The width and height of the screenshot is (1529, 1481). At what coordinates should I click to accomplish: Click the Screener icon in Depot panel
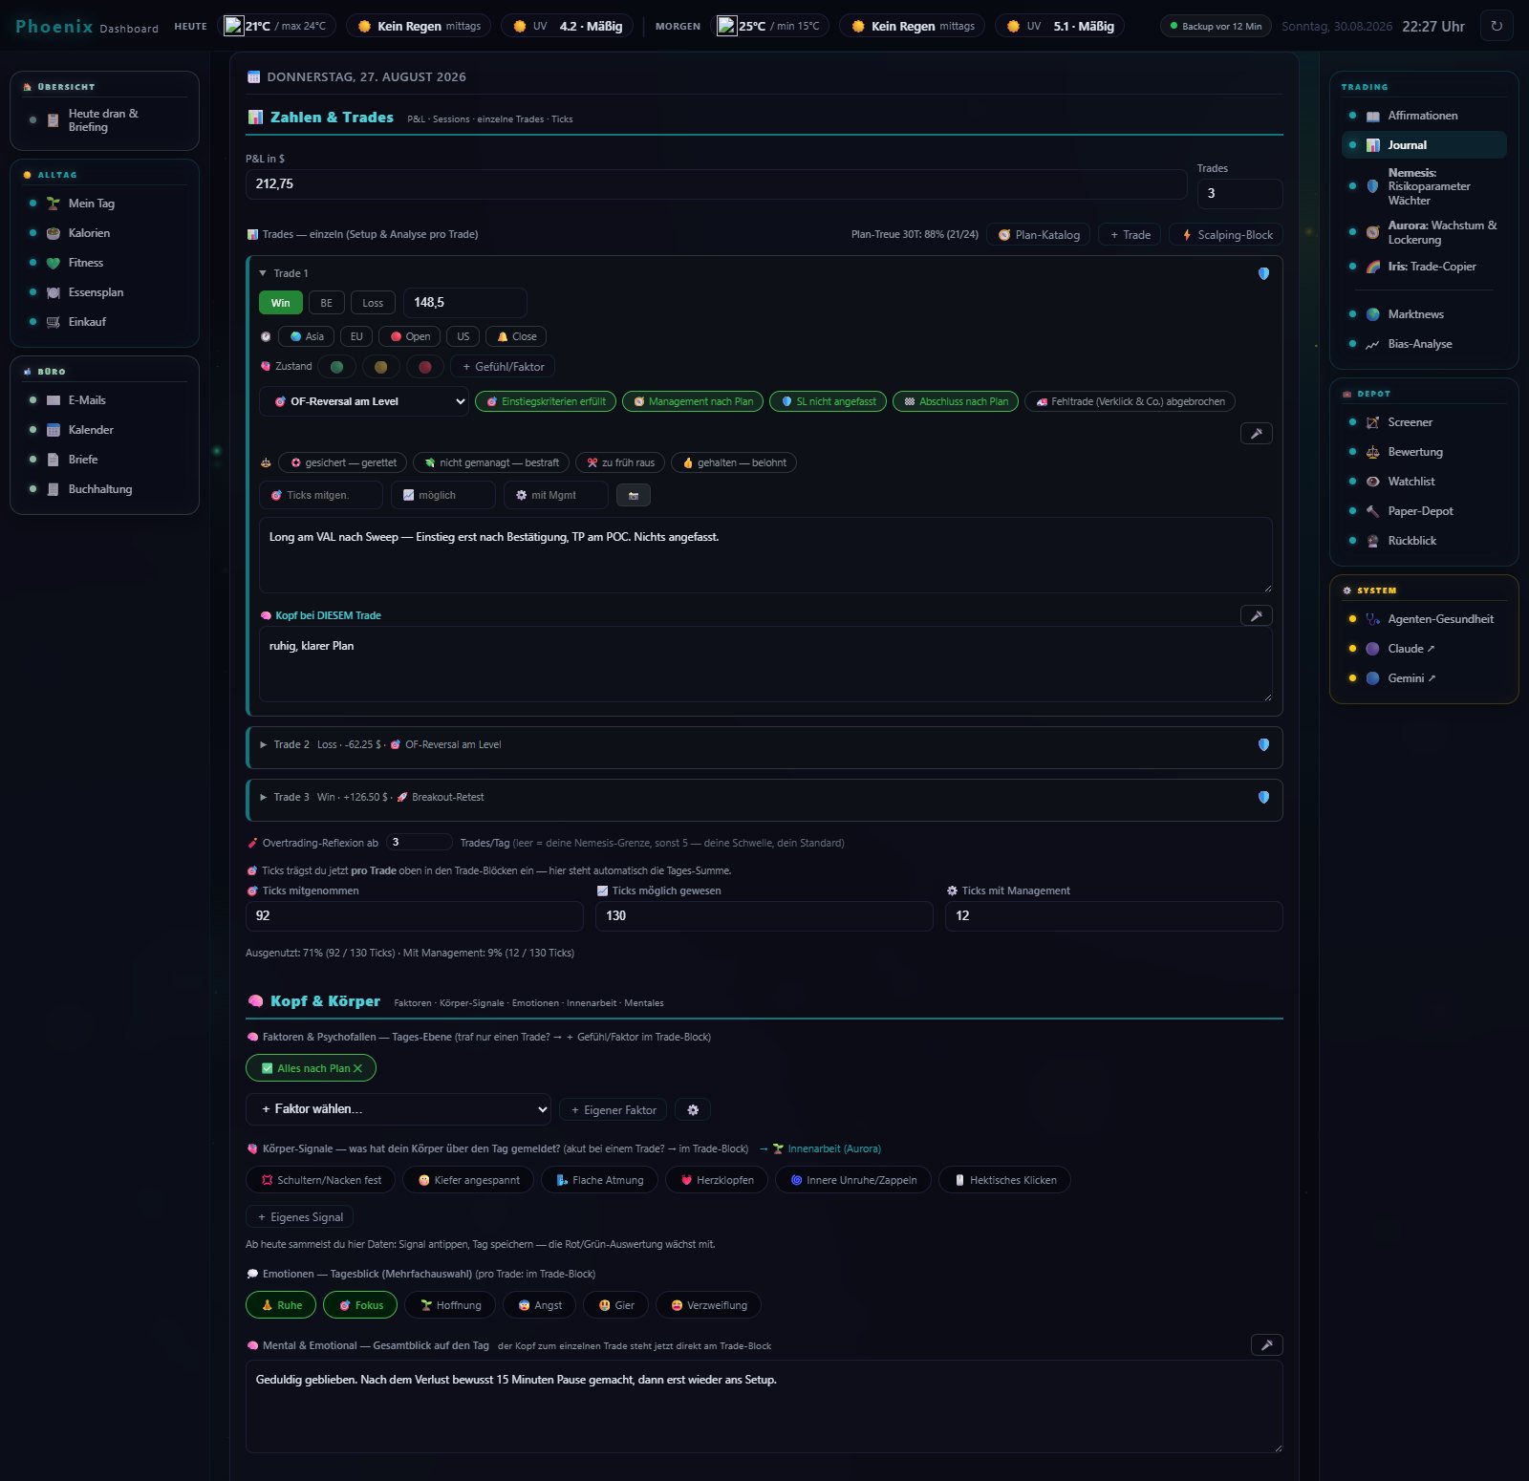coord(1373,422)
